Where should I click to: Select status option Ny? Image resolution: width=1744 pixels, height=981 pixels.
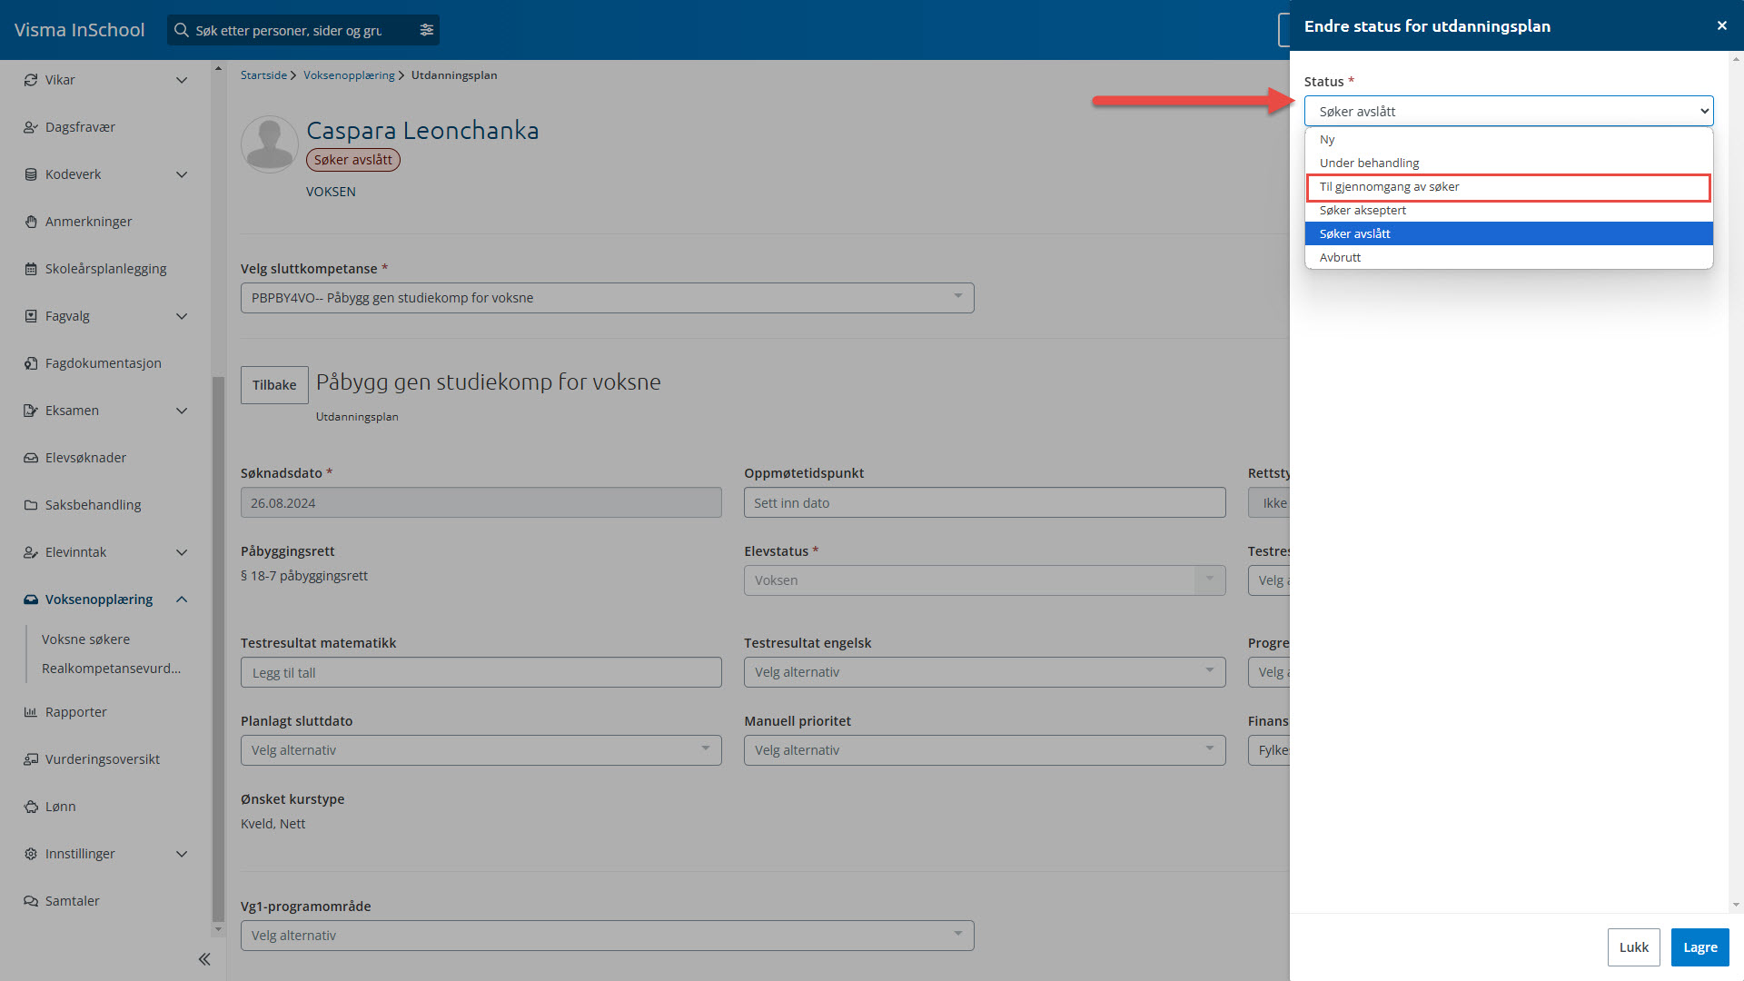(1509, 139)
